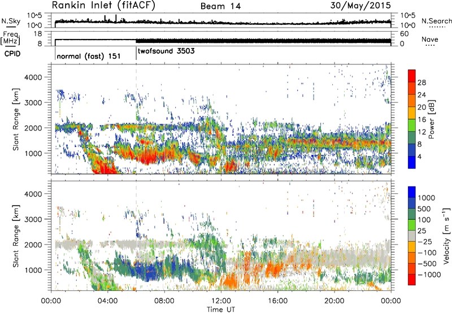Click the "18" tick on frequency axis
Screen dimensions: 452x313
[38, 34]
